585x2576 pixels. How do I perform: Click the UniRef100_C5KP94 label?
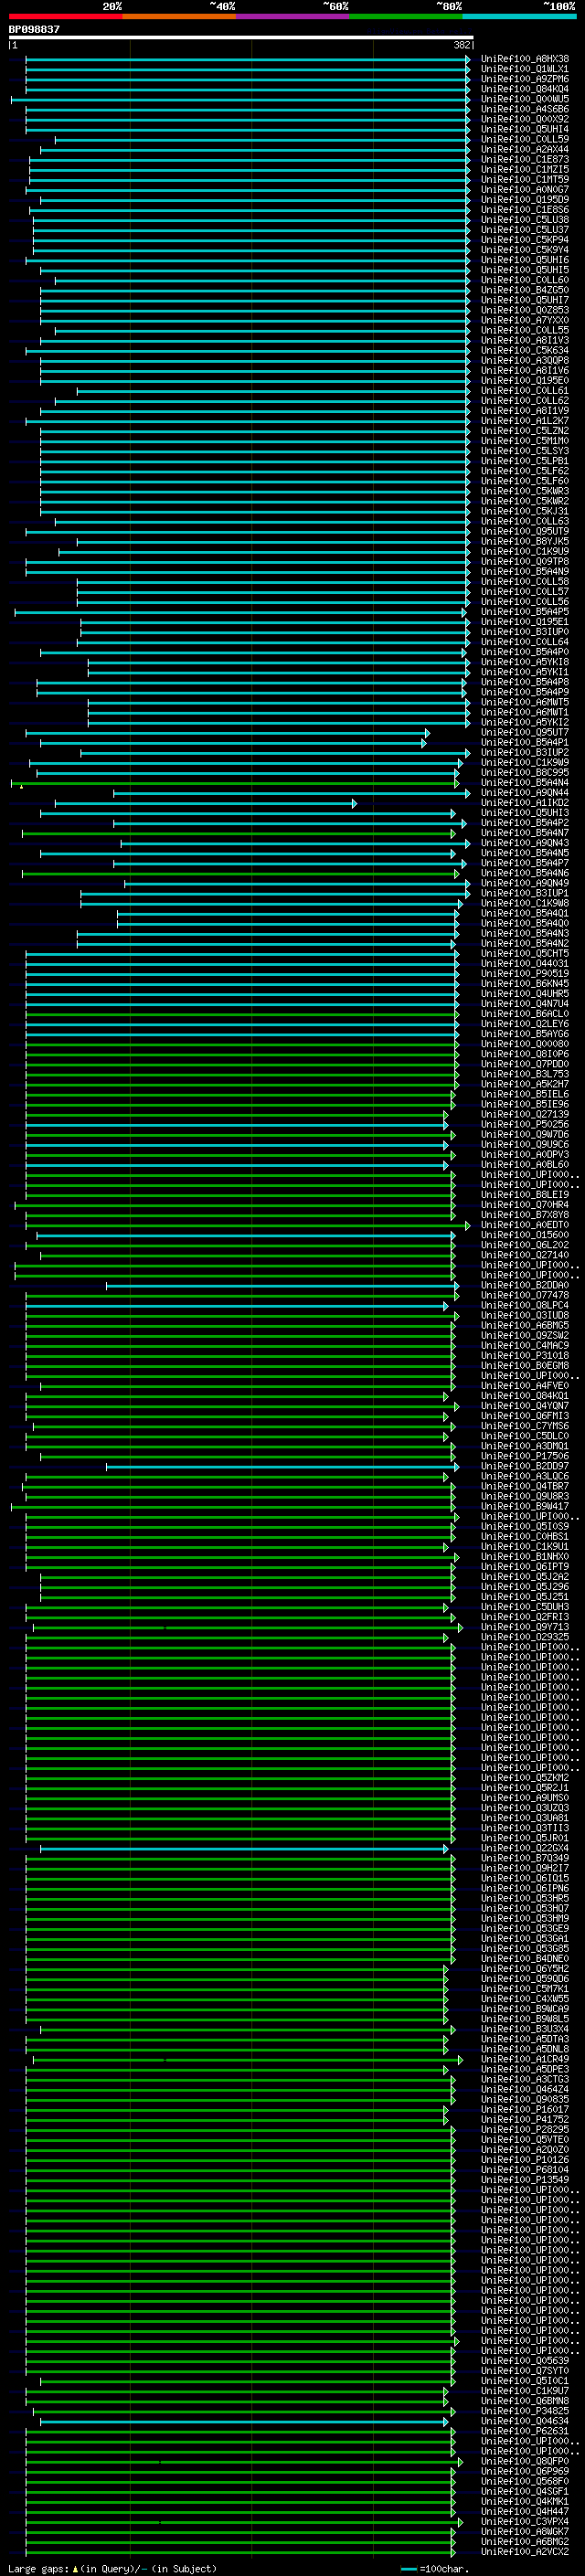click(524, 240)
